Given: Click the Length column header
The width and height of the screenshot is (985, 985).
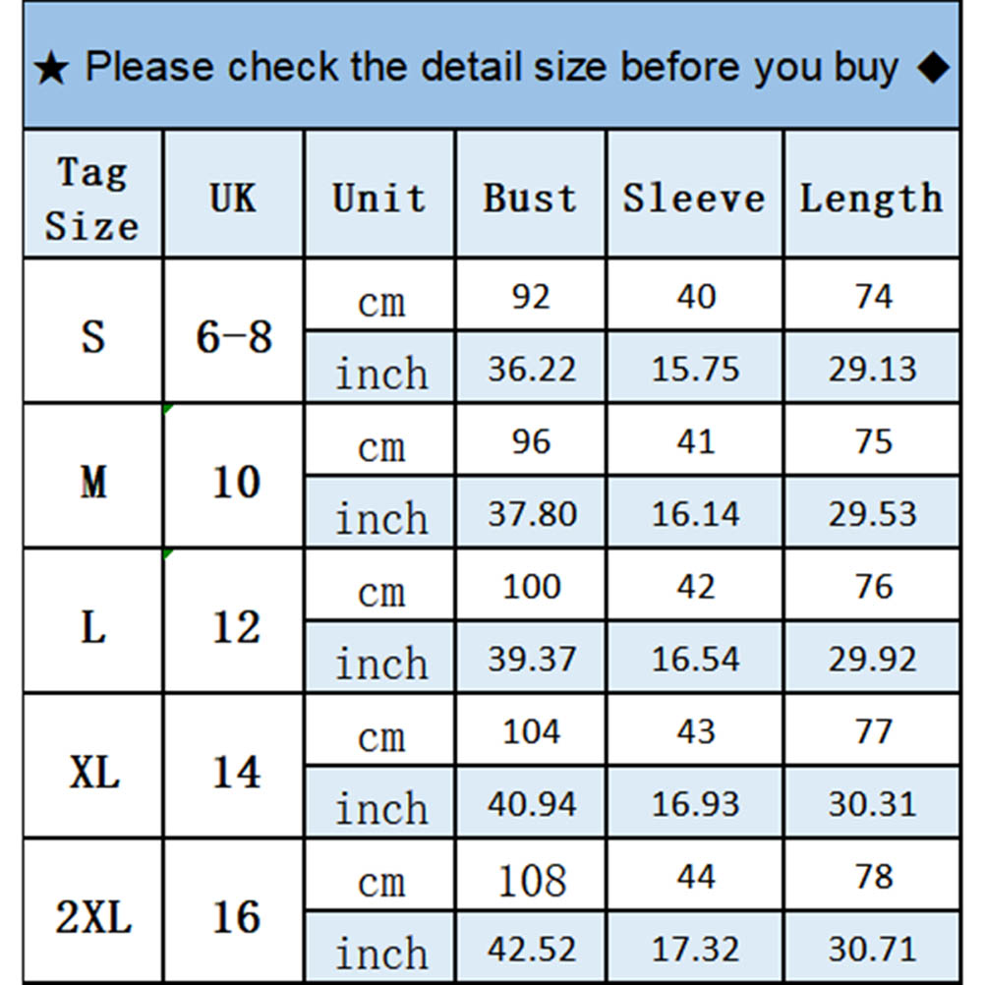Looking at the screenshot, I should pyautogui.click(x=871, y=198).
